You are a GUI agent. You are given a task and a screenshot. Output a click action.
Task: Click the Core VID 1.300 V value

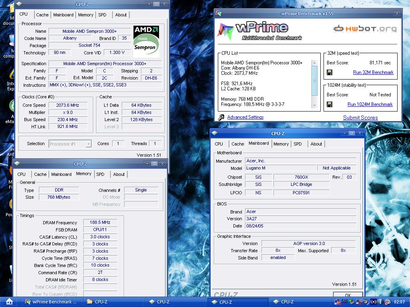tap(117, 52)
